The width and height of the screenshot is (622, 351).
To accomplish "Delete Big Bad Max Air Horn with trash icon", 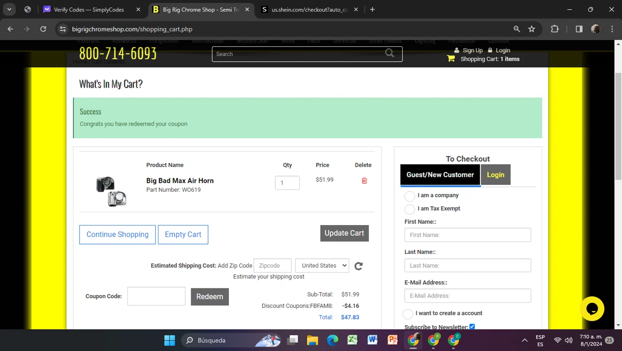I will [x=364, y=181].
